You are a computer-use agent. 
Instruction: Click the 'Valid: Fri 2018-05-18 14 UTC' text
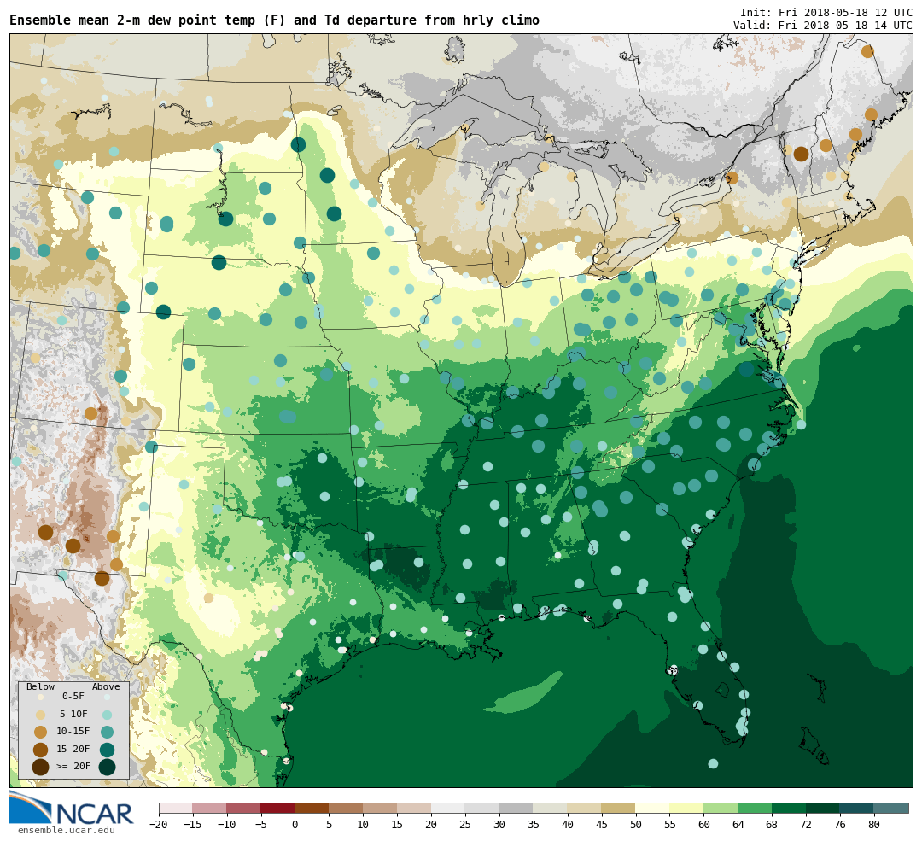click(x=823, y=26)
